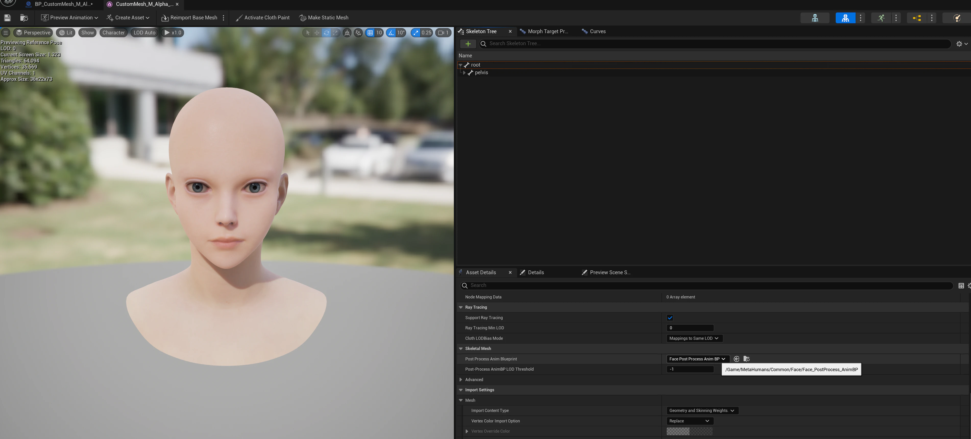Viewport: 971px width, 439px height.
Task: Toggle rotation angle snapping
Action: click(391, 33)
